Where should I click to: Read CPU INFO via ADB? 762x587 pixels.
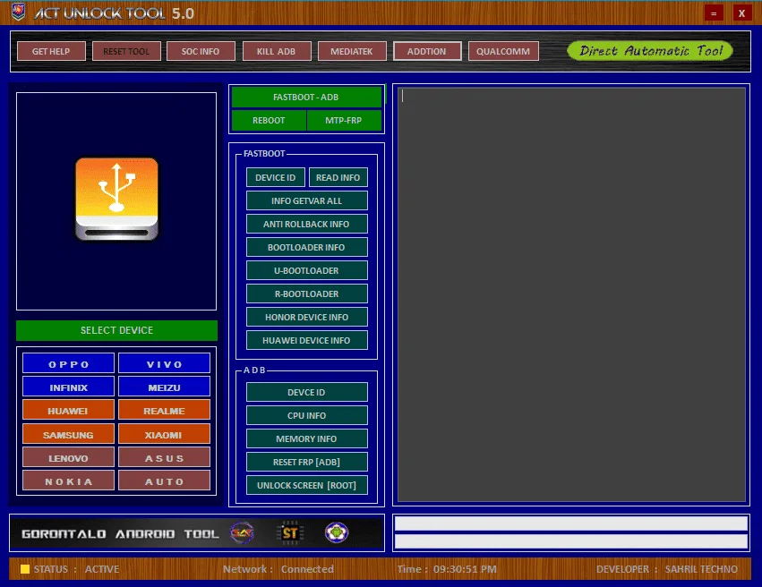tap(306, 415)
